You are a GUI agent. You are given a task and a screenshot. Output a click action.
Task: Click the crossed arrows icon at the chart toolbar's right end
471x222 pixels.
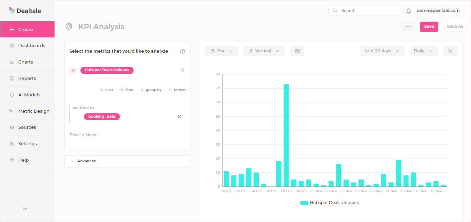[450, 51]
